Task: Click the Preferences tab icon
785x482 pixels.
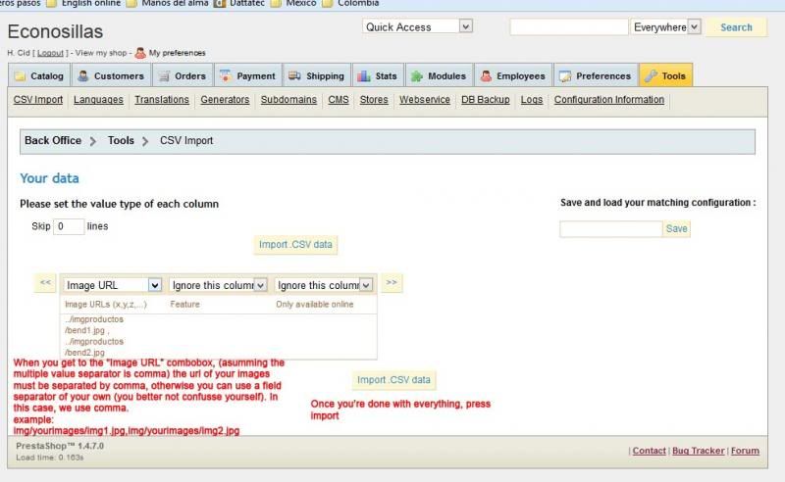Action: click(x=565, y=75)
